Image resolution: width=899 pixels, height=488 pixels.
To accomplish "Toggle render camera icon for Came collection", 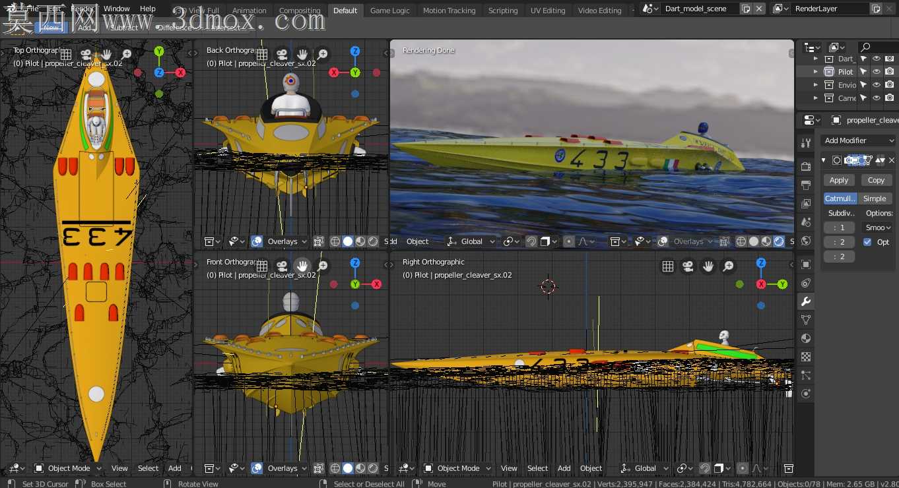I will (890, 98).
